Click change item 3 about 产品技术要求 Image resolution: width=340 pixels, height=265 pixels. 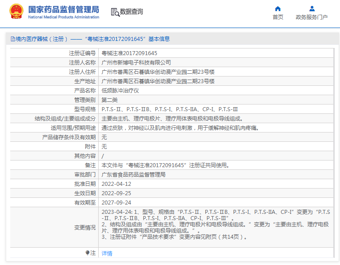174,237
